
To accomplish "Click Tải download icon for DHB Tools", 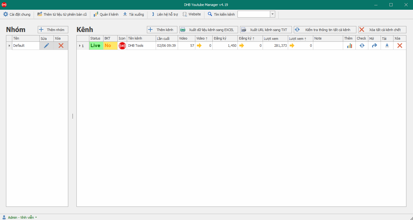I will coord(387,46).
